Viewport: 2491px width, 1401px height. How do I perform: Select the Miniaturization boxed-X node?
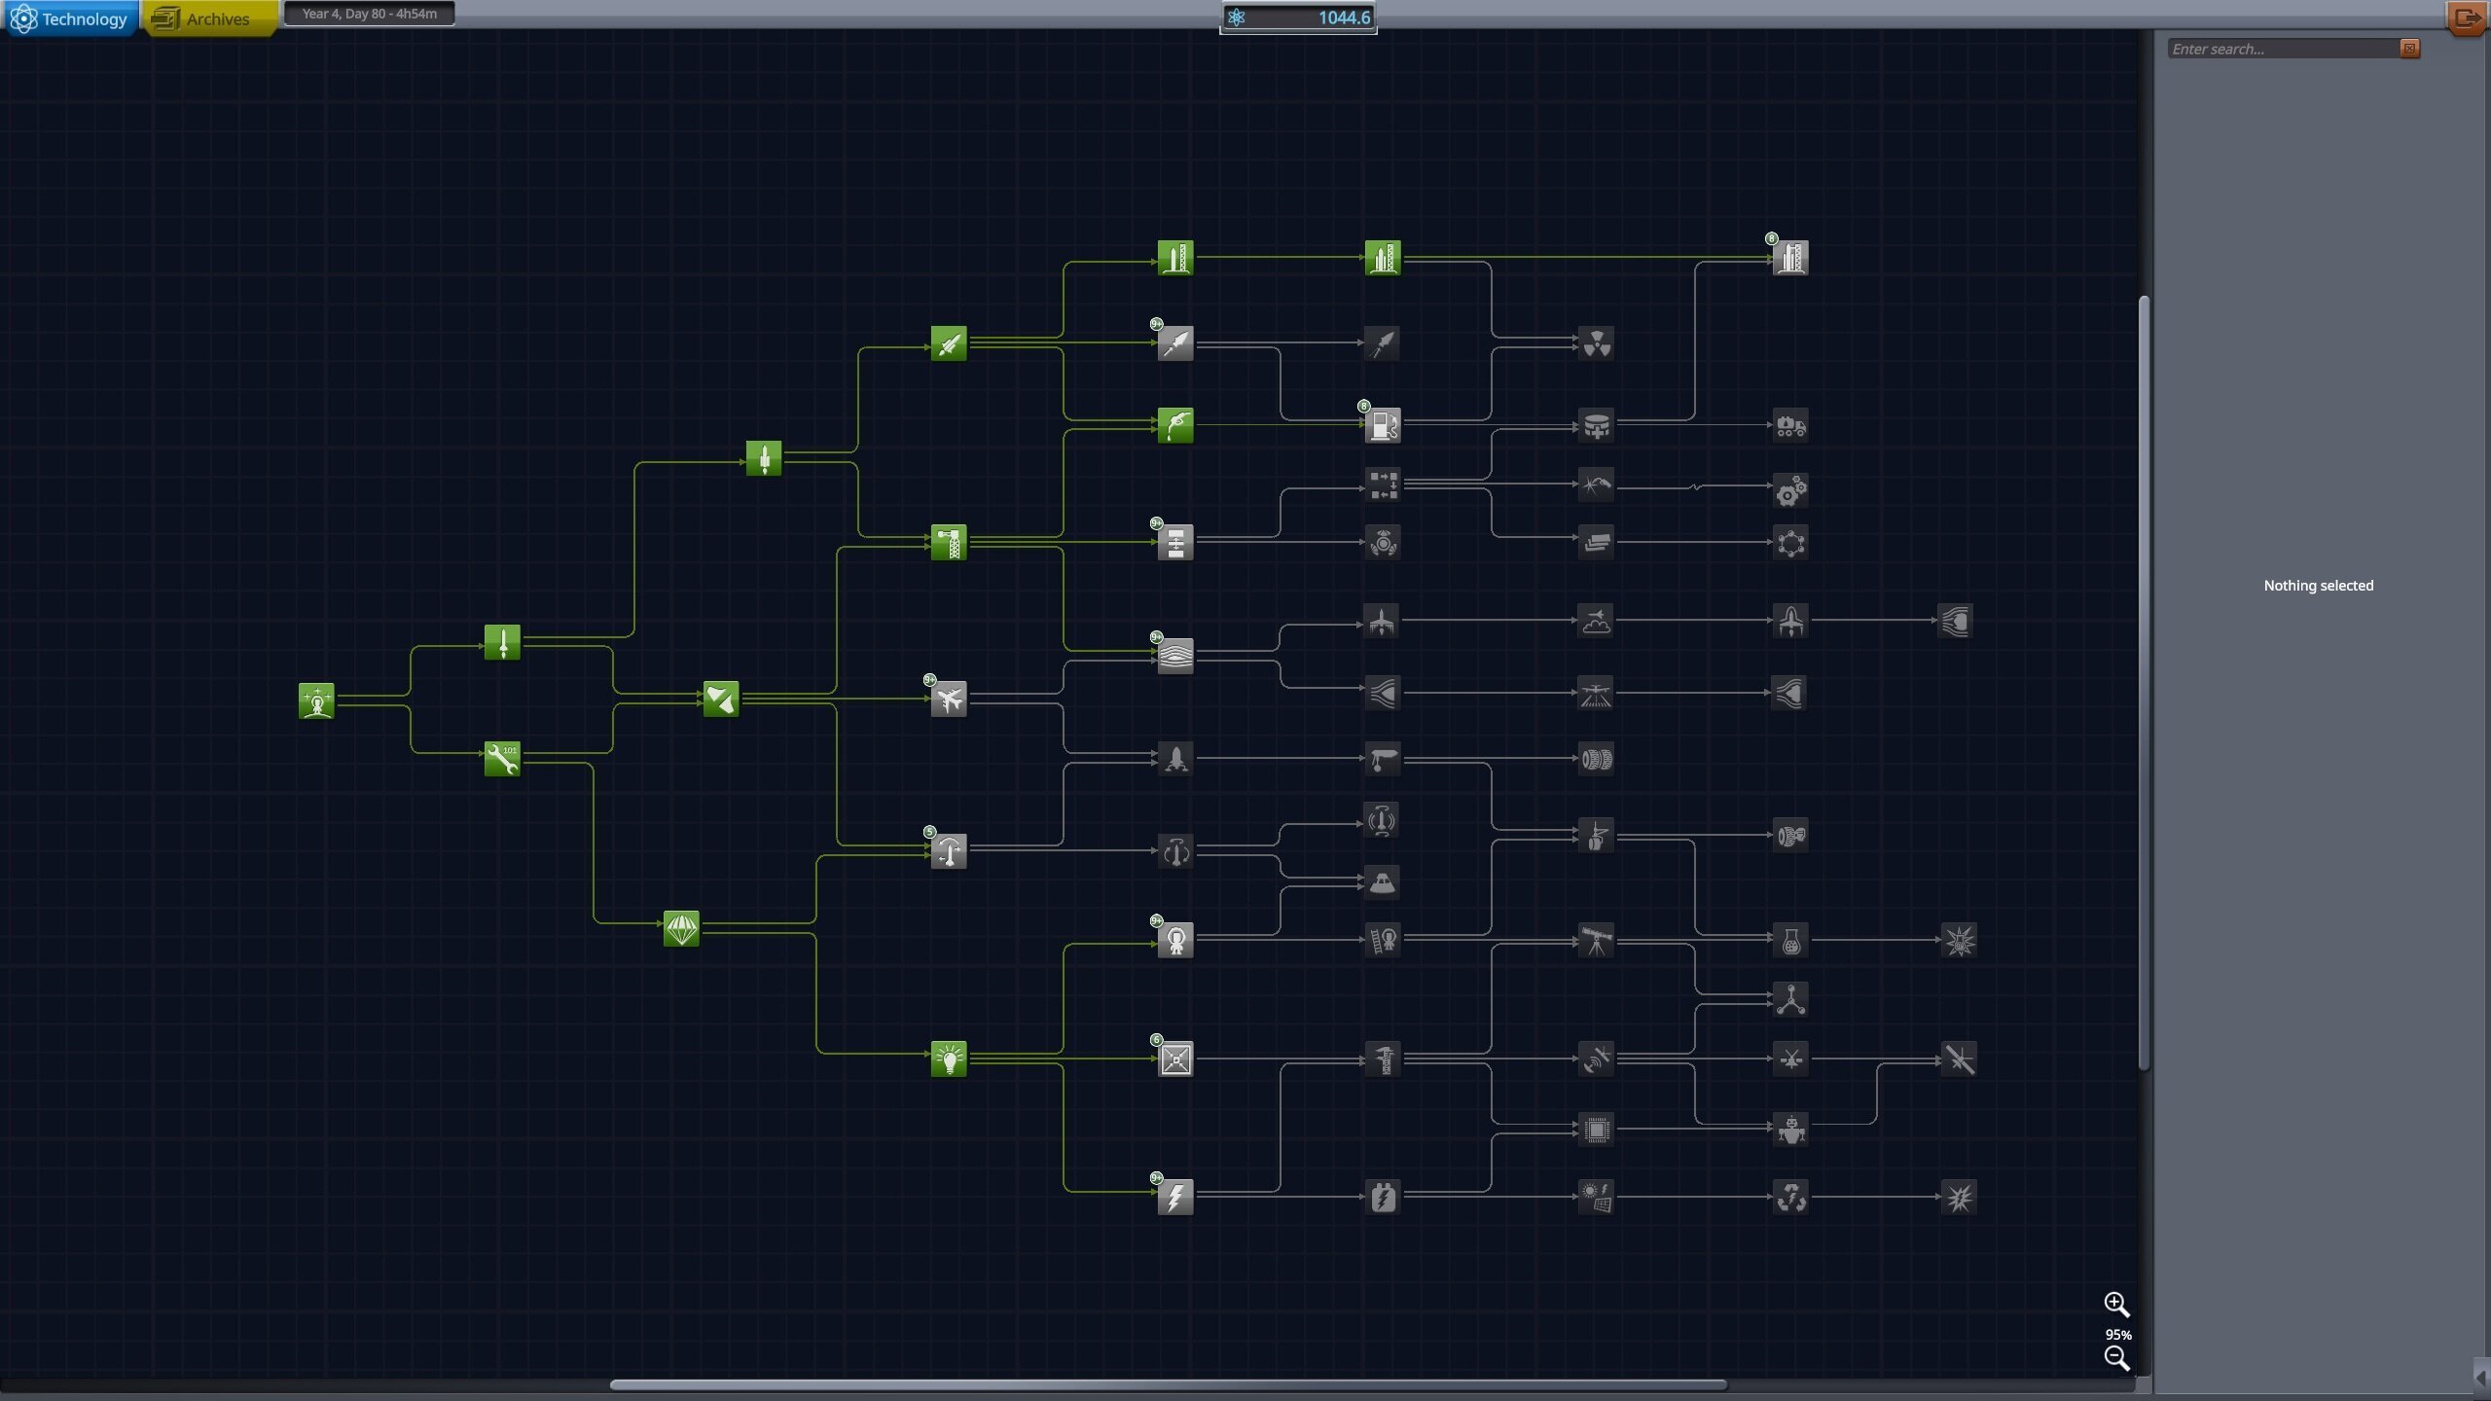click(1175, 1059)
